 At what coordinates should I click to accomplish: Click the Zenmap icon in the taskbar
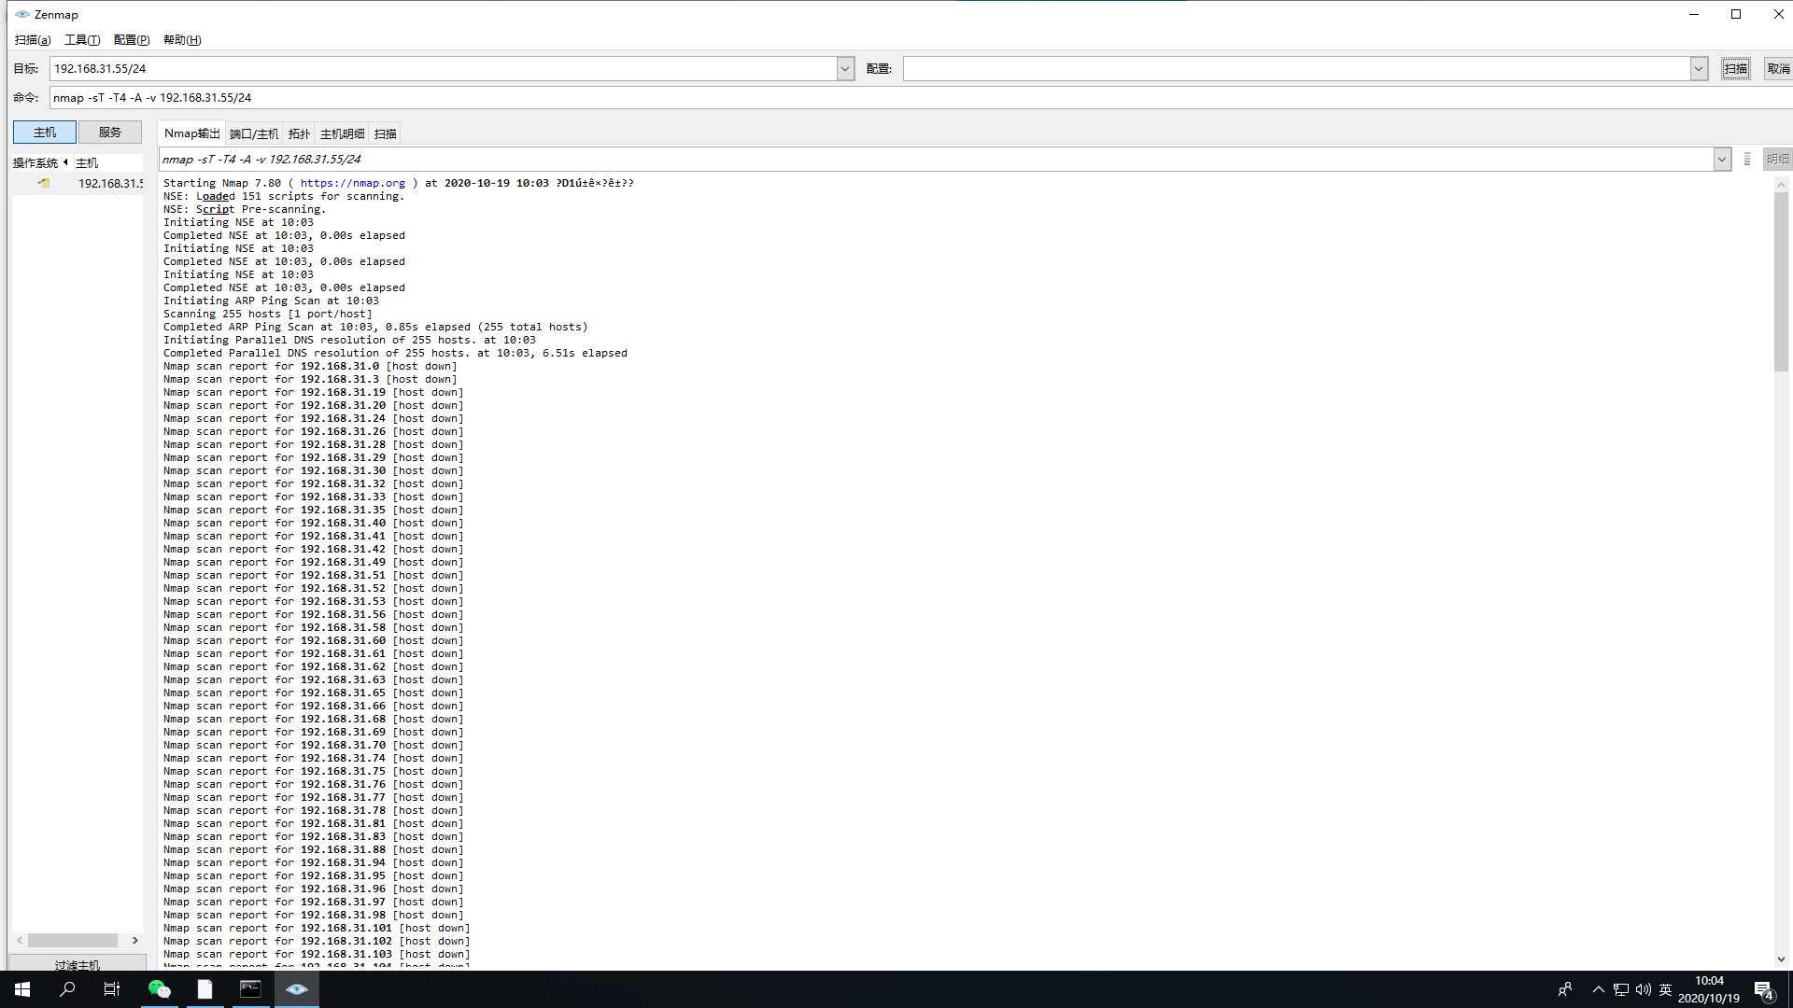297,989
